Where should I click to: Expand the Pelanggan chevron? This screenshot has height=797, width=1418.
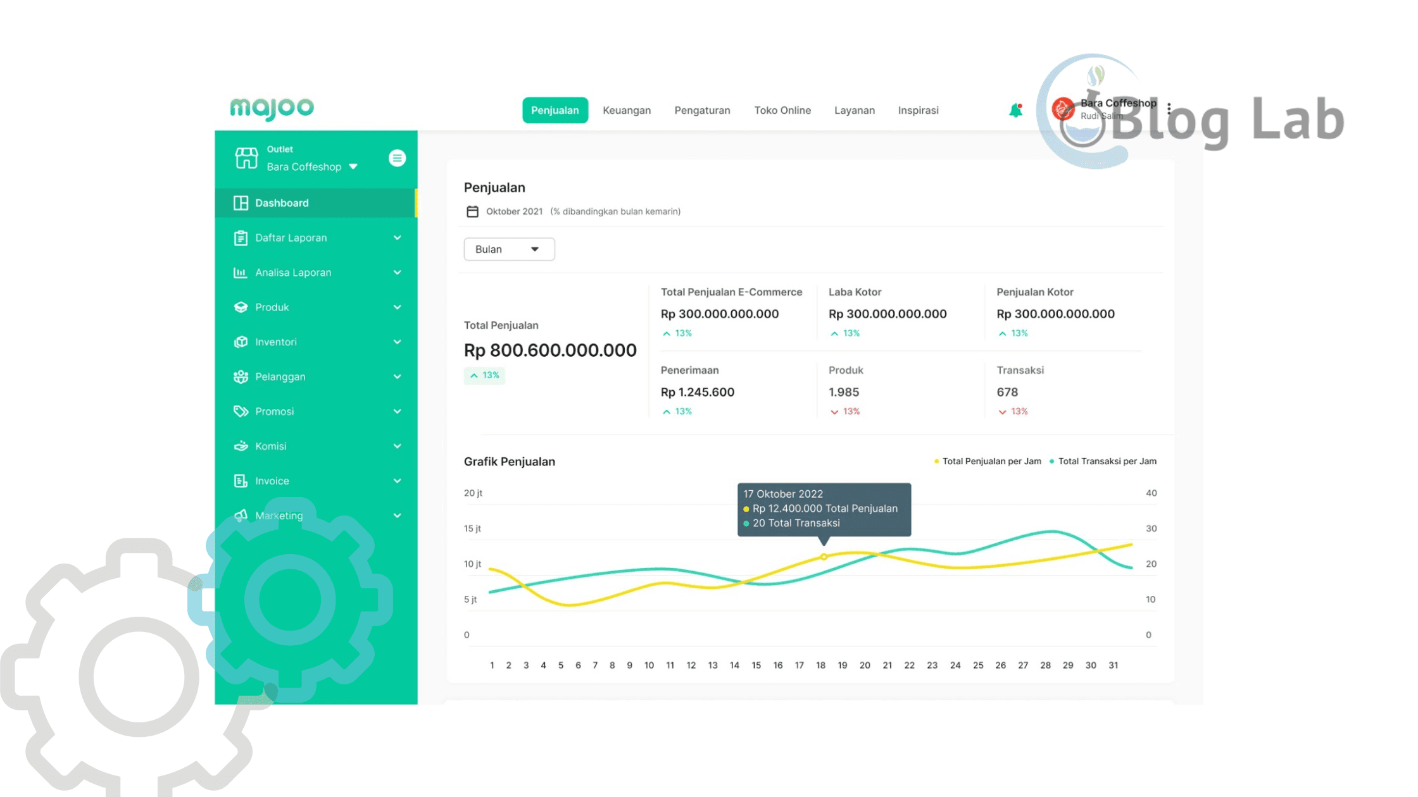397,377
